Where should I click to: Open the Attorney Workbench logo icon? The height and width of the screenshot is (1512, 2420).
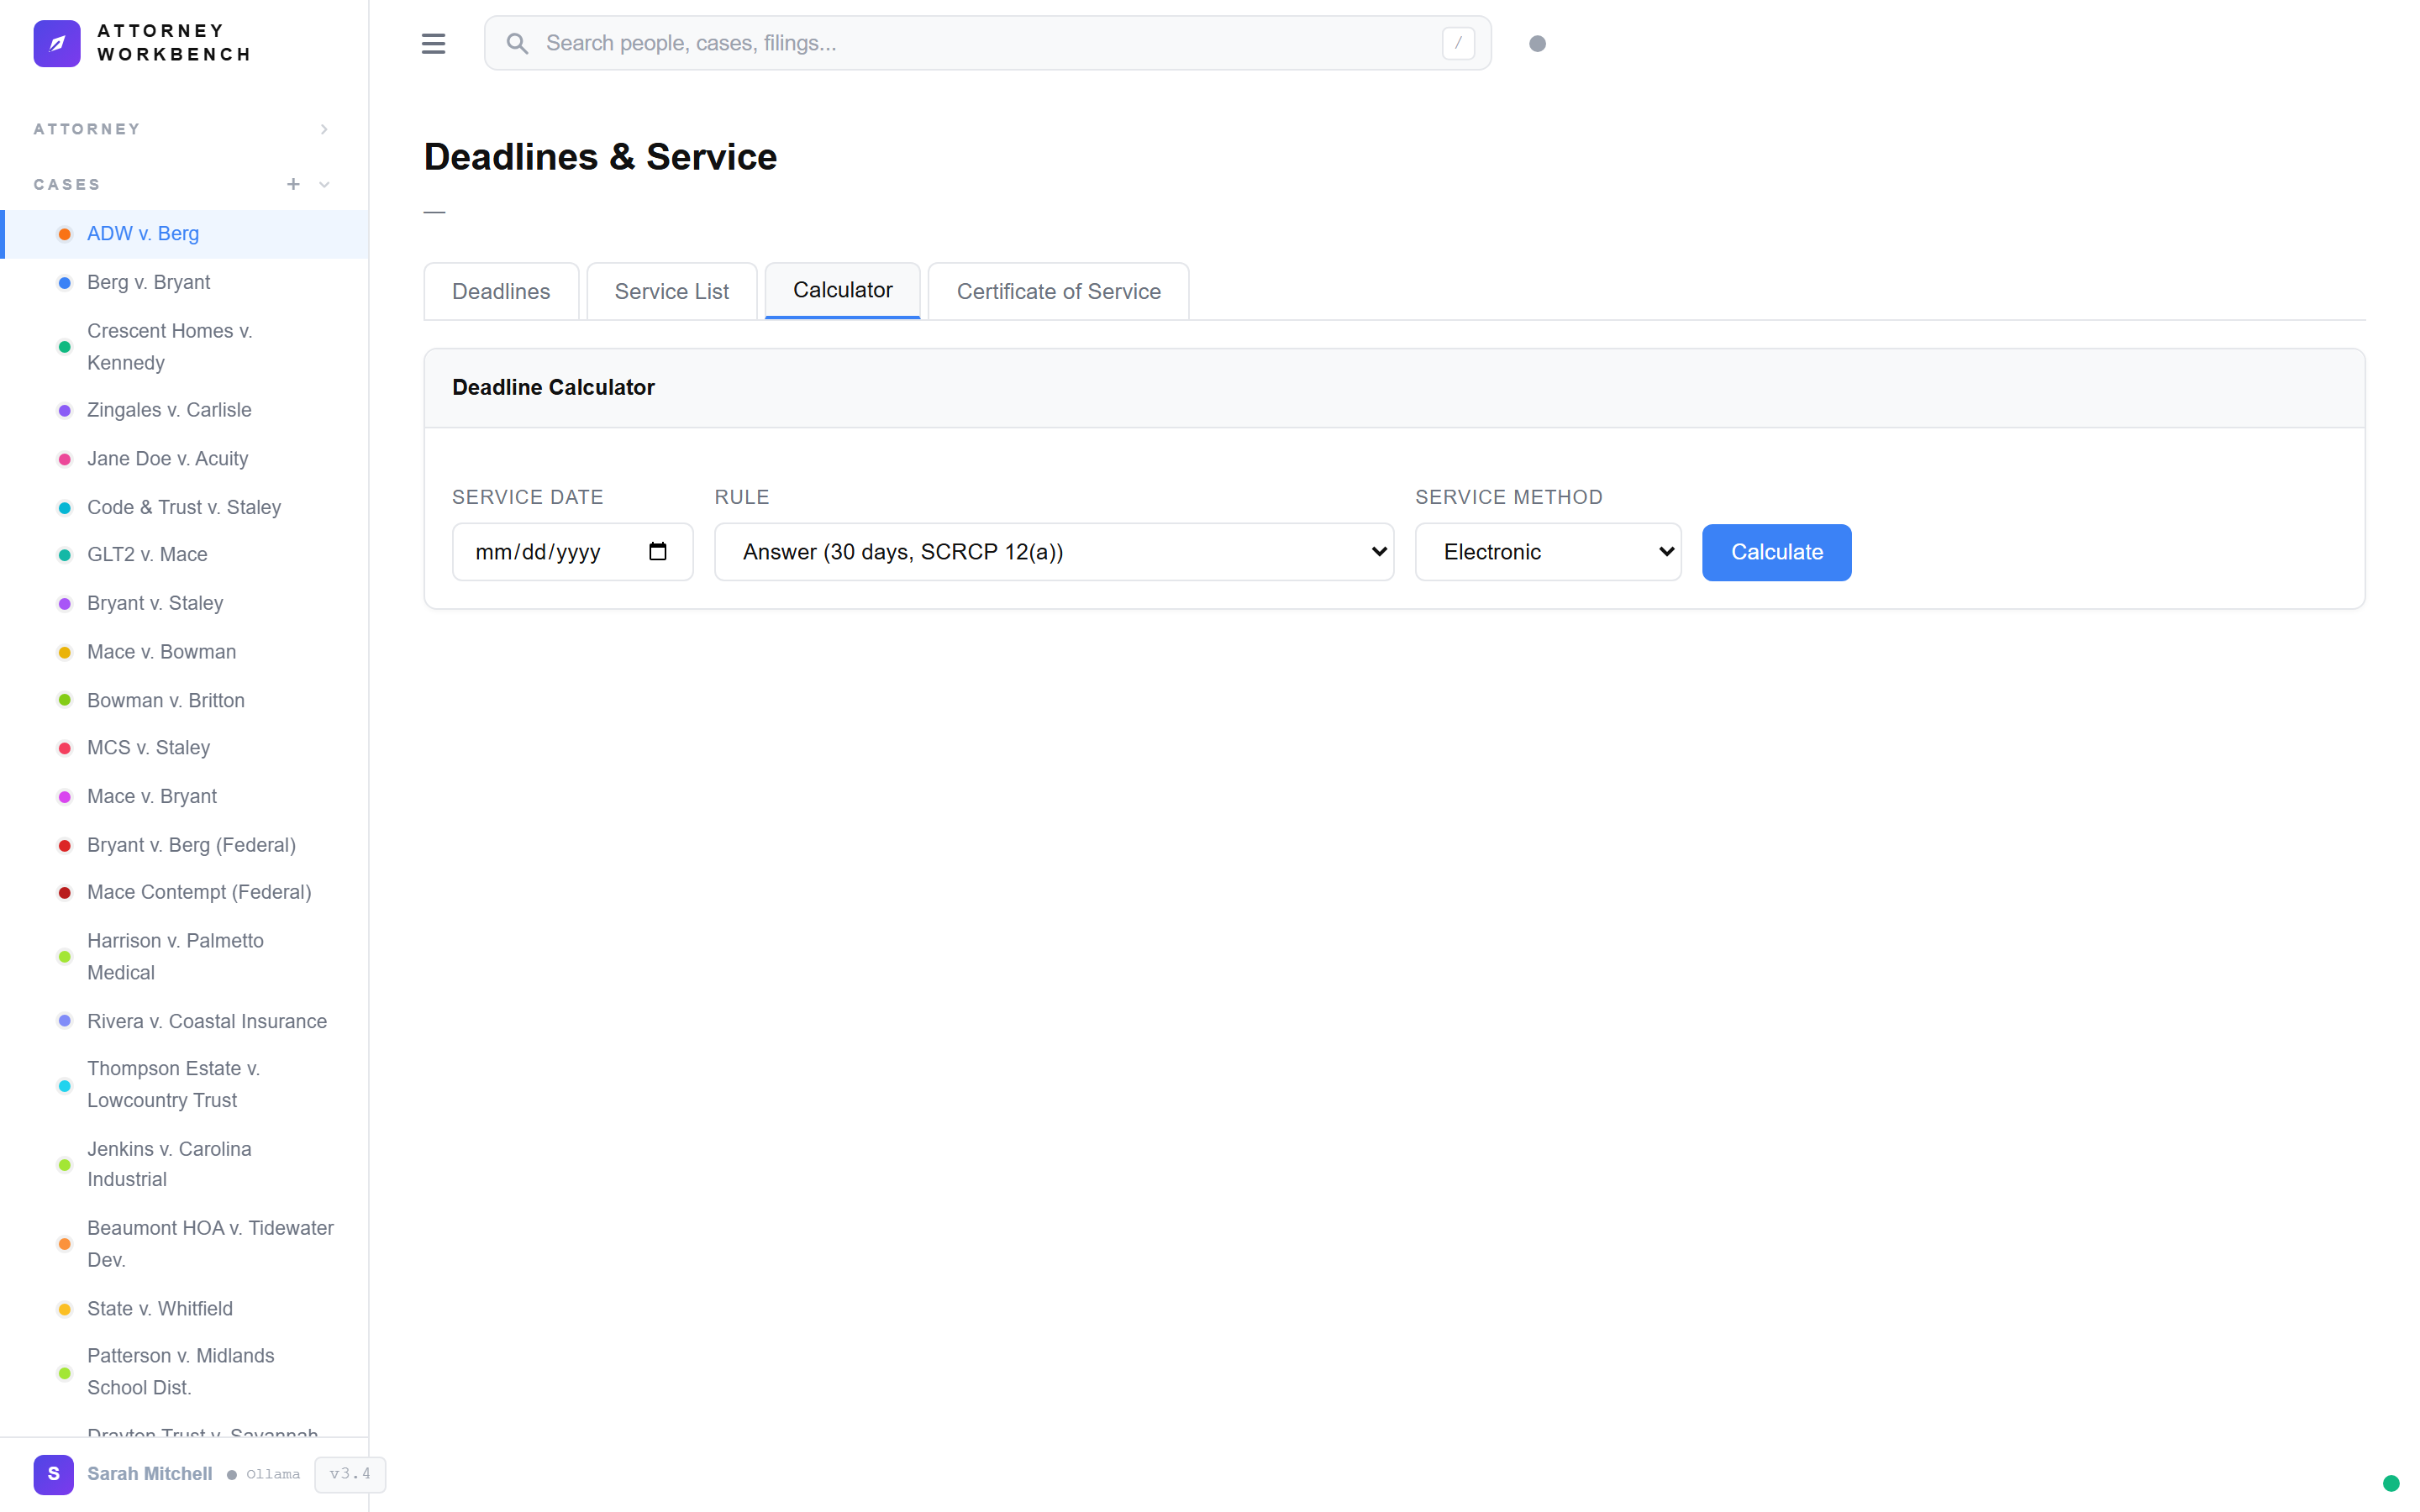[x=57, y=43]
